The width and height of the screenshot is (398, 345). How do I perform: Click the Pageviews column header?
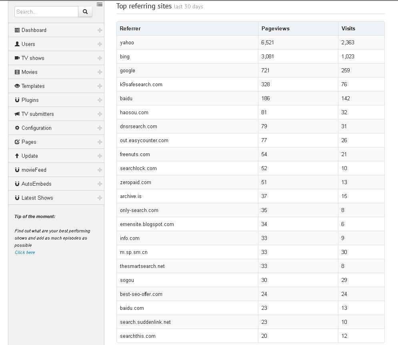click(x=276, y=28)
